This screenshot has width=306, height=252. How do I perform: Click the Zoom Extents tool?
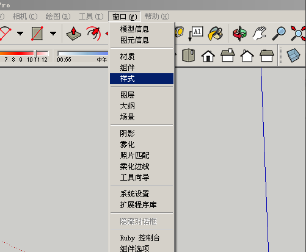point(298,34)
